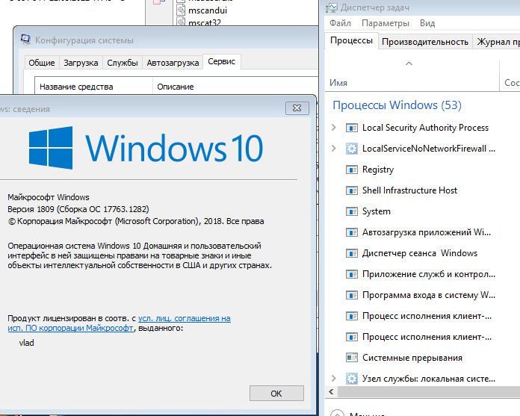
Task: Click Системные прерывания process icon
Action: tap(352, 358)
